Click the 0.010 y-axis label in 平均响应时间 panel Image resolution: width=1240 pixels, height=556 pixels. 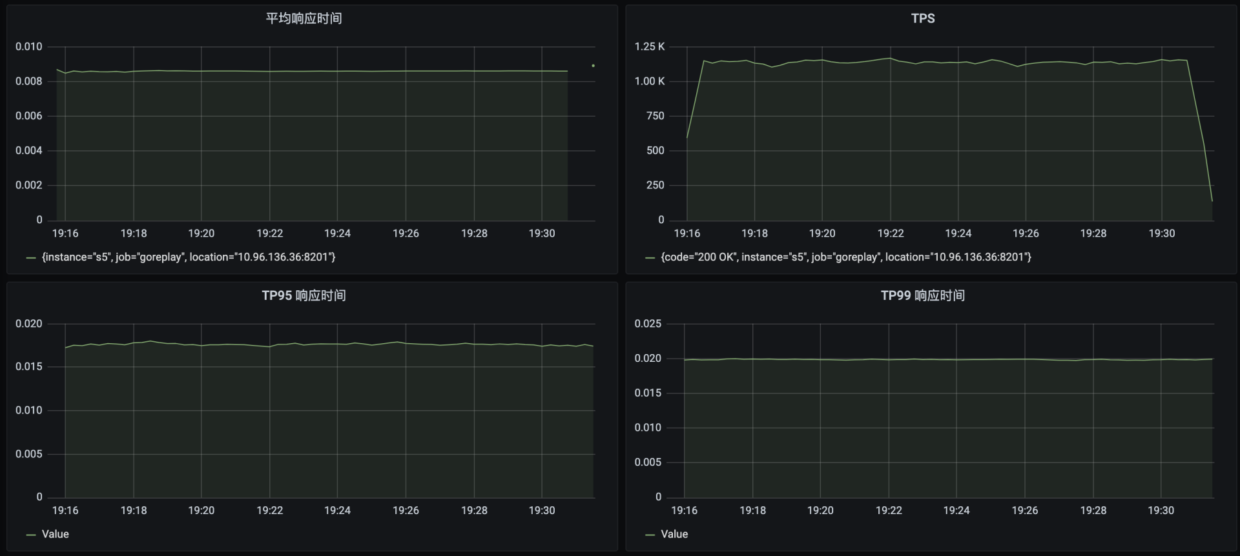[29, 46]
